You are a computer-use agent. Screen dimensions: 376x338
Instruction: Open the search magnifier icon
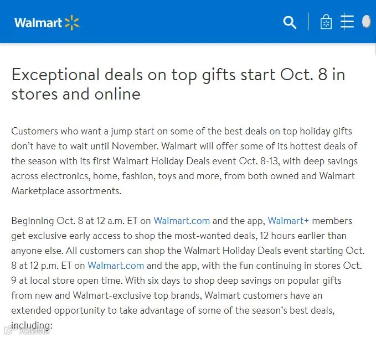290,23
